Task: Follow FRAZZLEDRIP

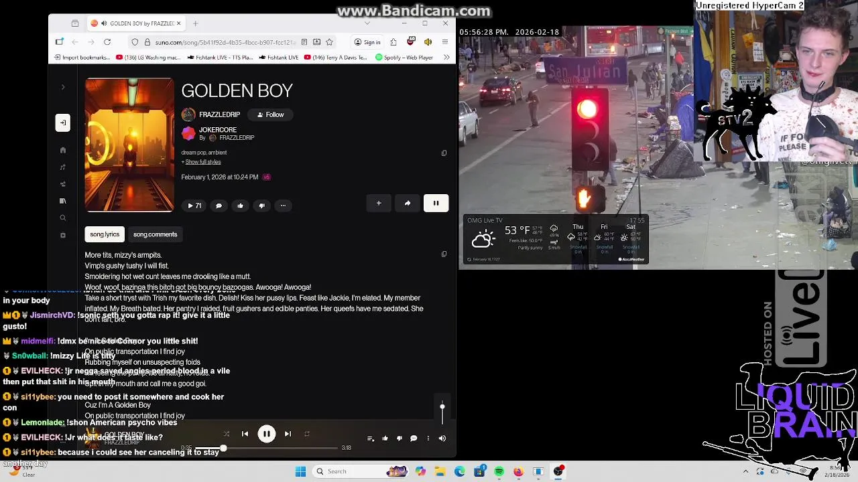Action: (x=271, y=114)
